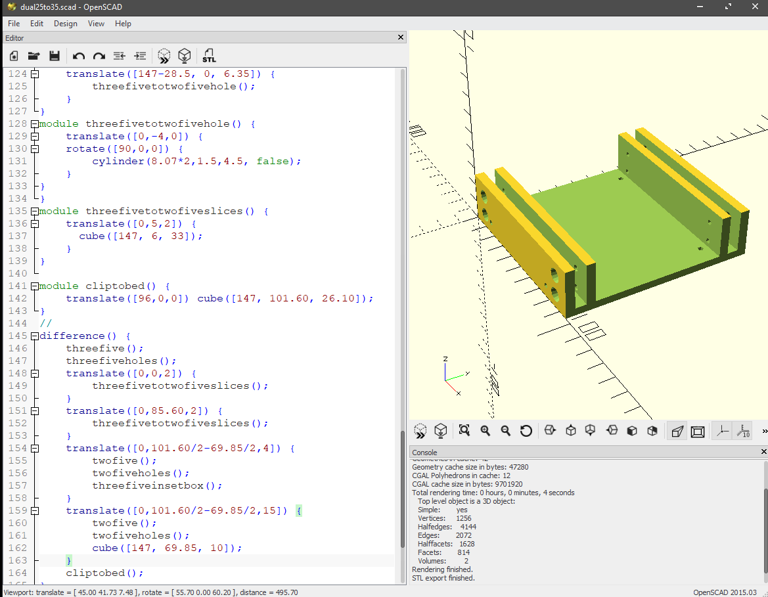The image size is (768, 597).
Task: Toggle Show Axes in viewer toolbar
Action: point(722,431)
